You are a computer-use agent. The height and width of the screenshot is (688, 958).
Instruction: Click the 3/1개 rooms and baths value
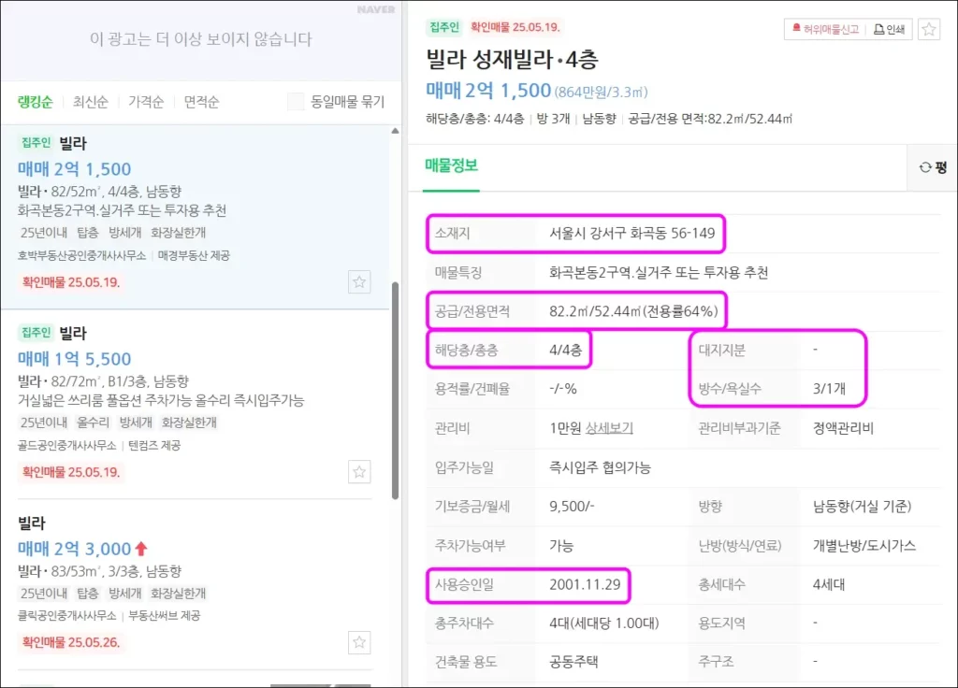829,389
